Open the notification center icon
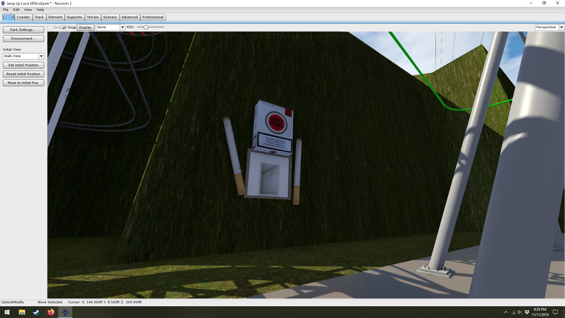Viewport: 565px width, 318px height. coord(555,312)
